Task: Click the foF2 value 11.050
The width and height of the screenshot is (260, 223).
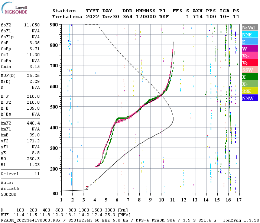Action: click(x=32, y=25)
